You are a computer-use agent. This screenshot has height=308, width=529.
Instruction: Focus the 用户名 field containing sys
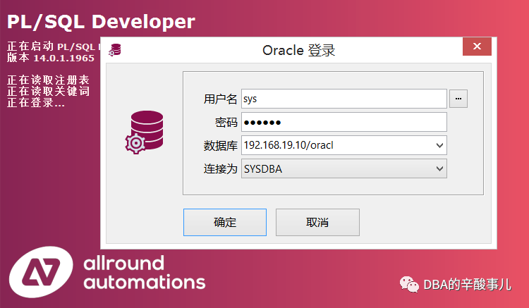(x=344, y=99)
